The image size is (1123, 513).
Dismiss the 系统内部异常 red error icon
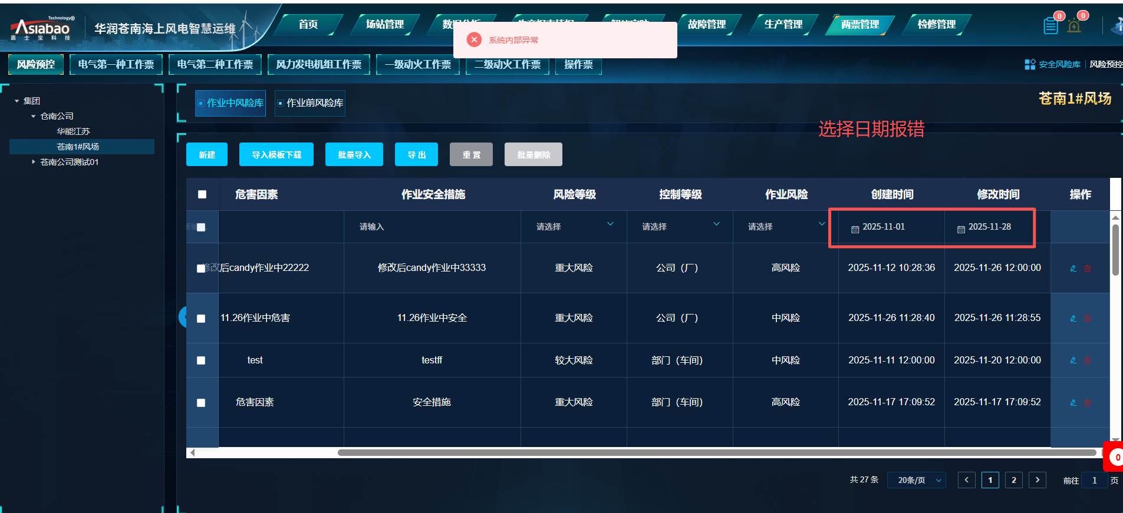tap(474, 40)
